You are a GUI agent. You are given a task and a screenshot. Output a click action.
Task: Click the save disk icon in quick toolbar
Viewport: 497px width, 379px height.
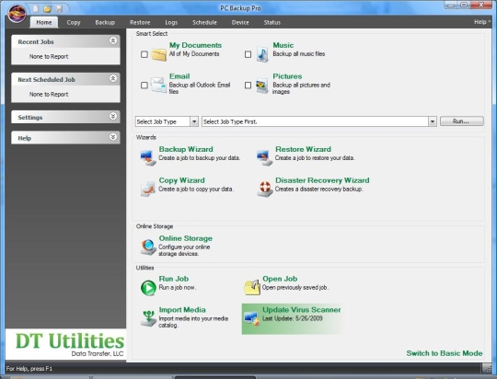tap(59, 9)
